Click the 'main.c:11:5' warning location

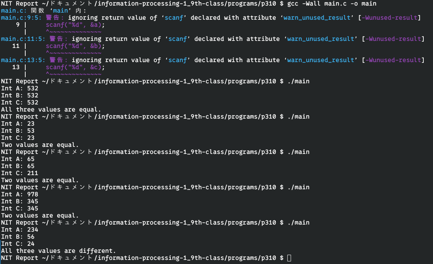point(23,39)
